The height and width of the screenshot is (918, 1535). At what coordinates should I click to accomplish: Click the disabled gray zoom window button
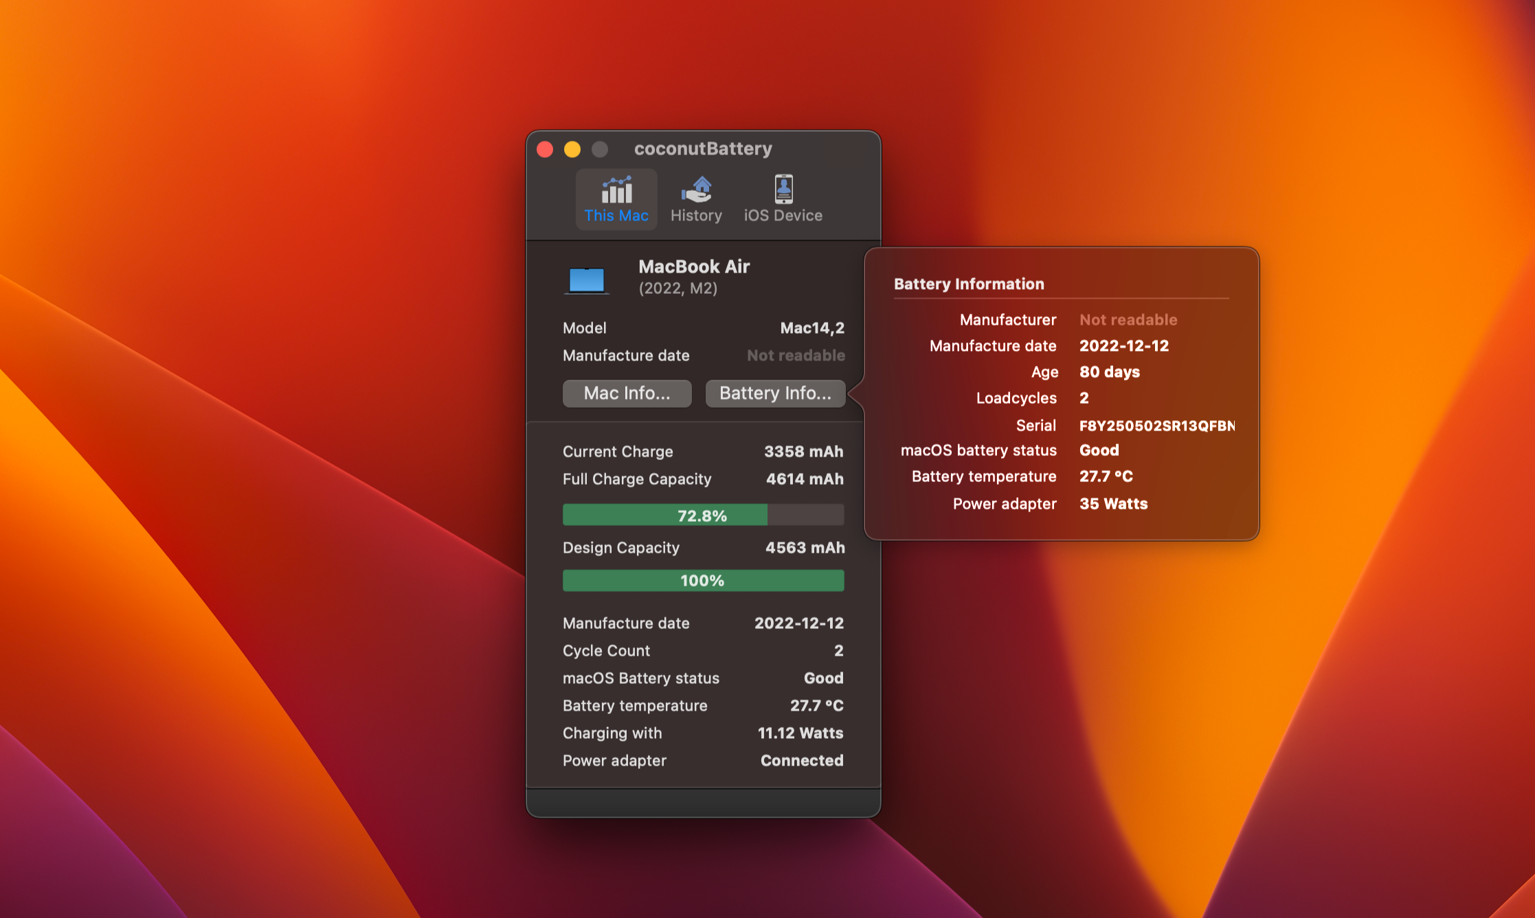(x=600, y=150)
